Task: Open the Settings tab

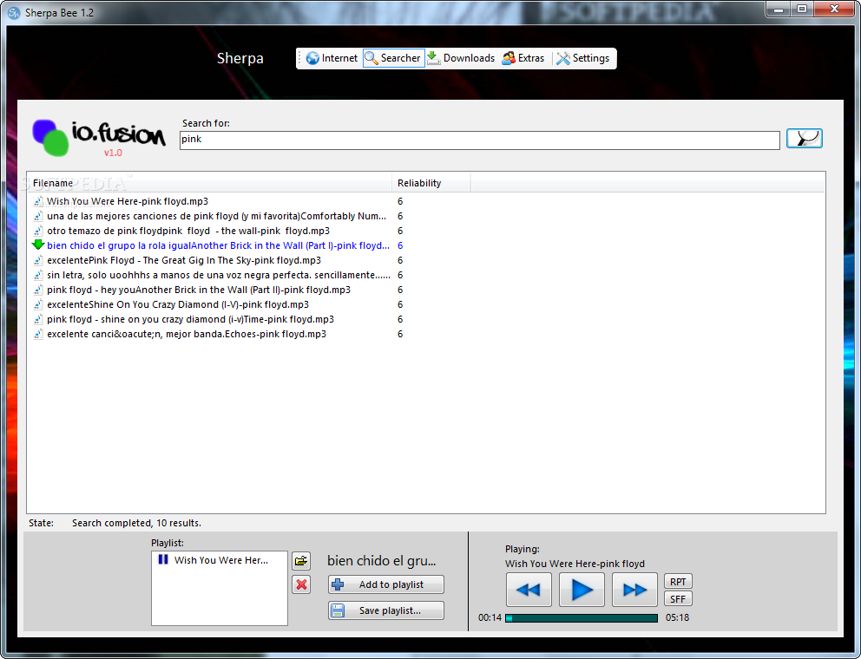Action: tap(583, 58)
